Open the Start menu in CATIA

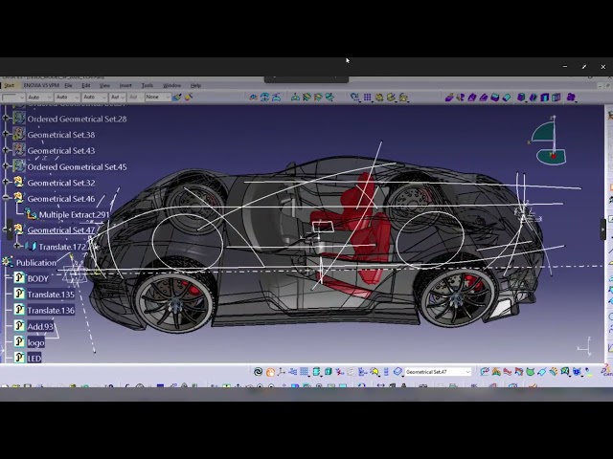pyautogui.click(x=10, y=85)
